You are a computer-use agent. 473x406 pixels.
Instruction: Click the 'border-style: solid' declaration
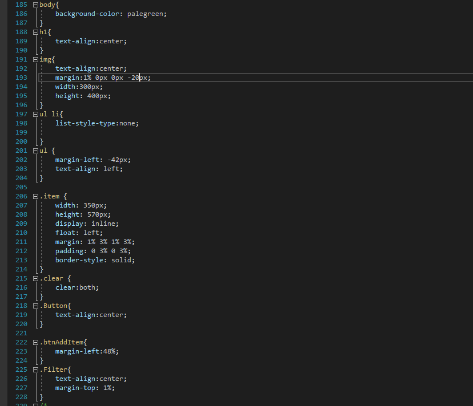tap(93, 260)
